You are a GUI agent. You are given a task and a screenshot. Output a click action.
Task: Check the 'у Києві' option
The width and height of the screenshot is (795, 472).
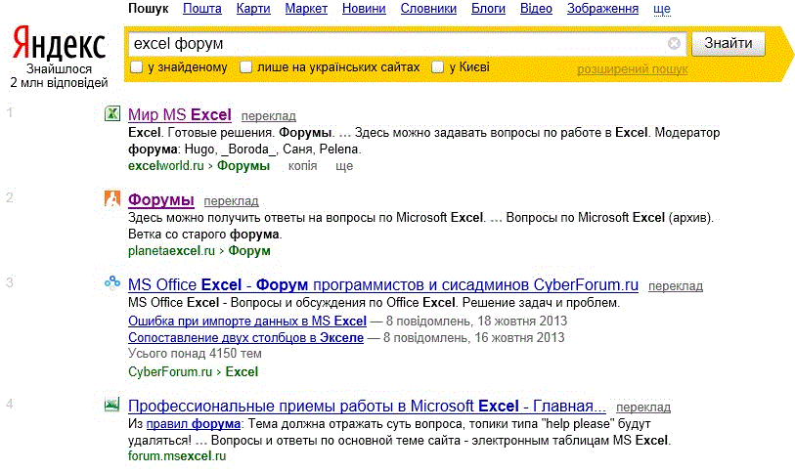point(437,67)
